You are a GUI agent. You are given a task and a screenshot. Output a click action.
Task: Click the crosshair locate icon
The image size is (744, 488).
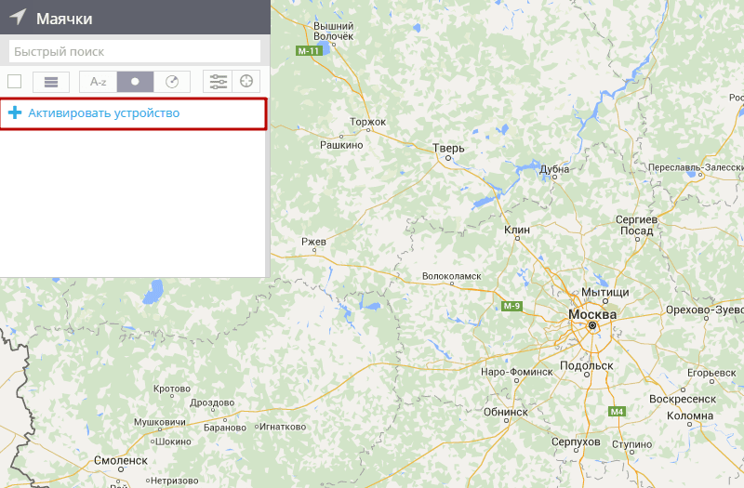[246, 82]
